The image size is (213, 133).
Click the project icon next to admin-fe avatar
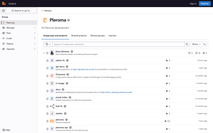47,61
